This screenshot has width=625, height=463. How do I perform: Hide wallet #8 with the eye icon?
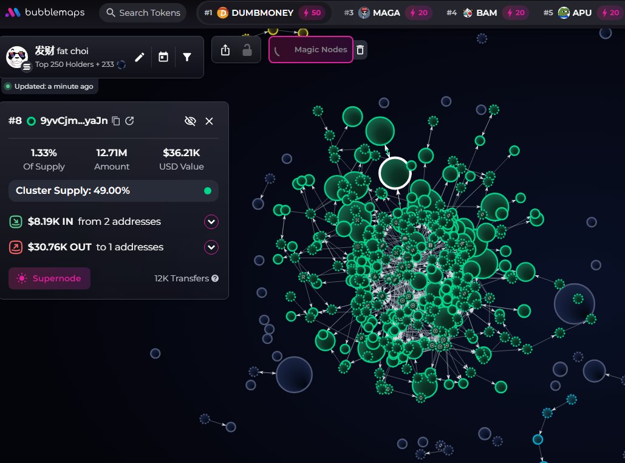point(190,121)
